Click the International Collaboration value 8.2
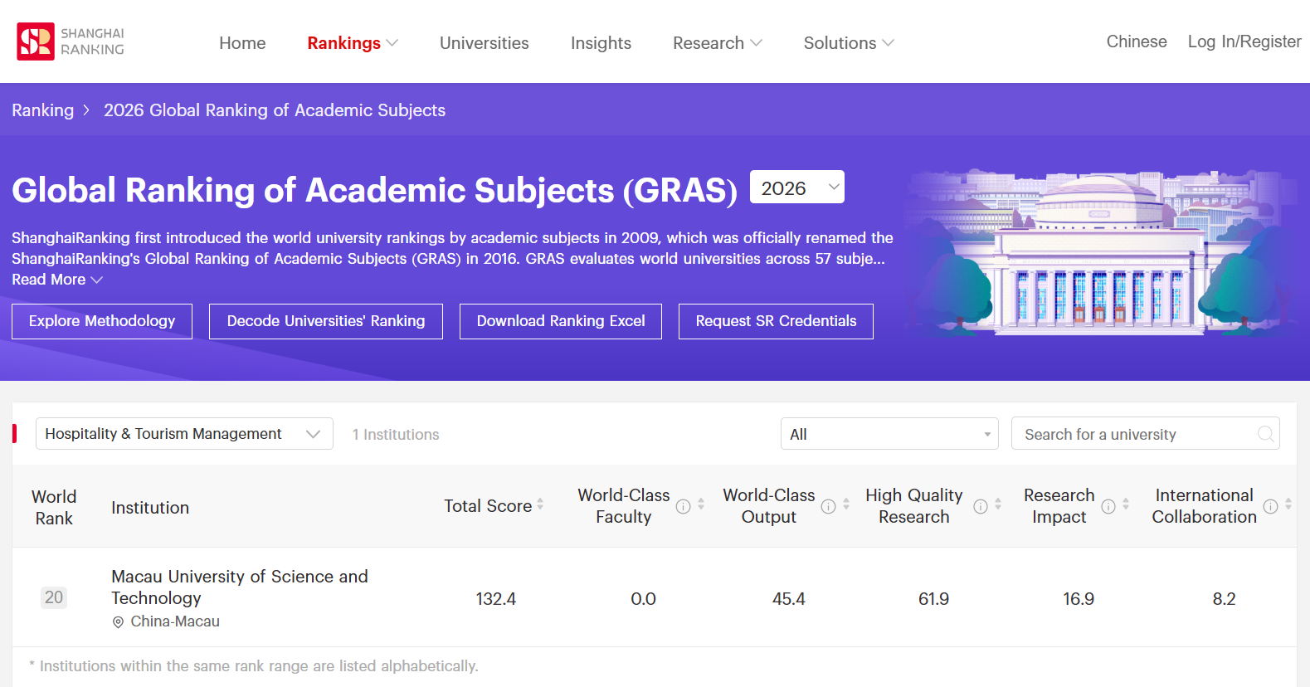This screenshot has width=1310, height=687. tap(1225, 599)
